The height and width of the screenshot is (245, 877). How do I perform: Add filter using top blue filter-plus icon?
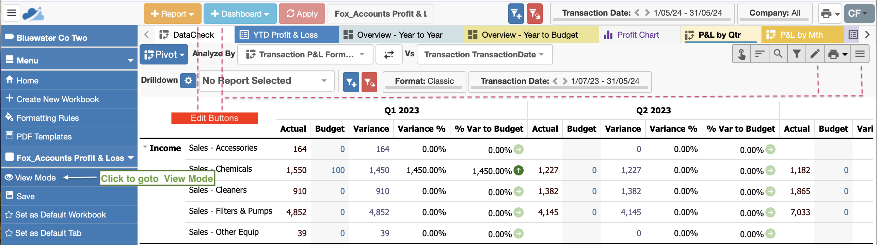click(516, 14)
